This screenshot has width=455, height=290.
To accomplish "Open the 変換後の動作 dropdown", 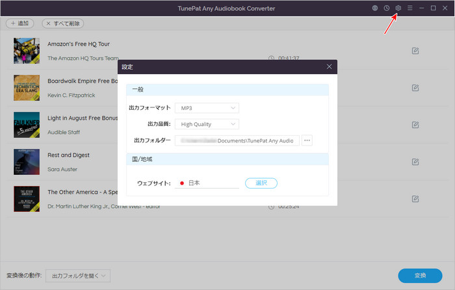I will click(78, 276).
